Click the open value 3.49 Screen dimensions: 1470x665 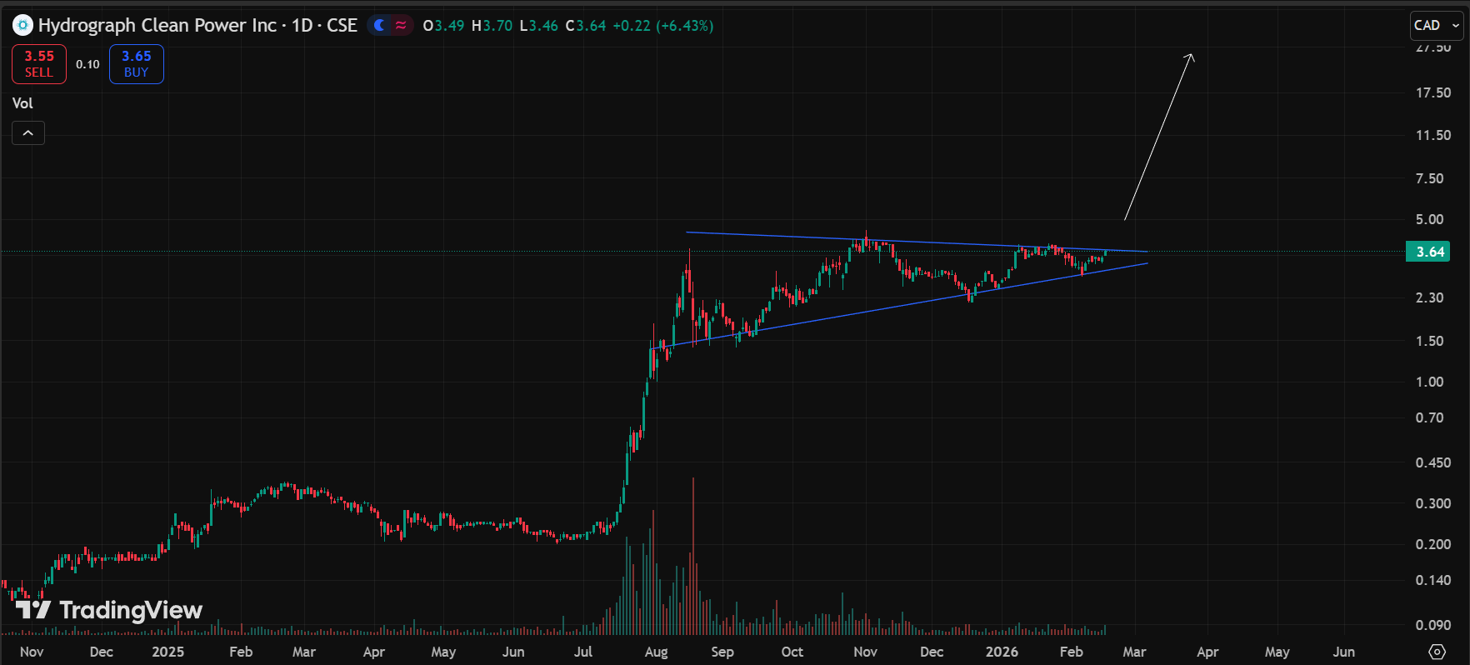click(x=449, y=26)
